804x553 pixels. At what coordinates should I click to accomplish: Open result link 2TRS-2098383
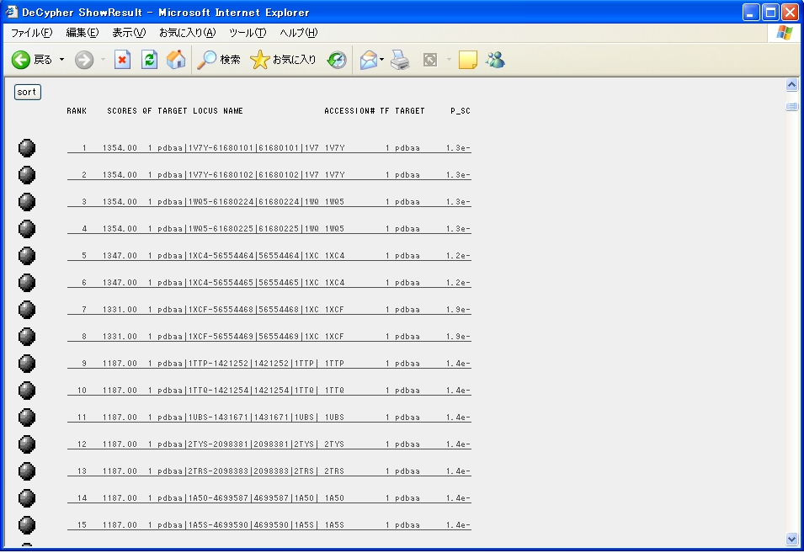pyautogui.click(x=269, y=471)
